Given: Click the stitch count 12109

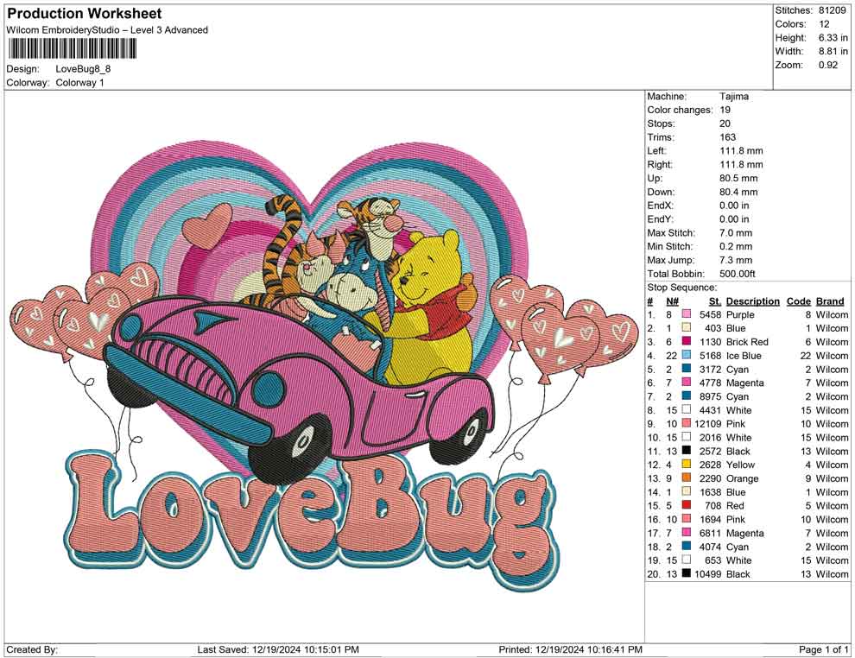Looking at the screenshot, I should 708,424.
